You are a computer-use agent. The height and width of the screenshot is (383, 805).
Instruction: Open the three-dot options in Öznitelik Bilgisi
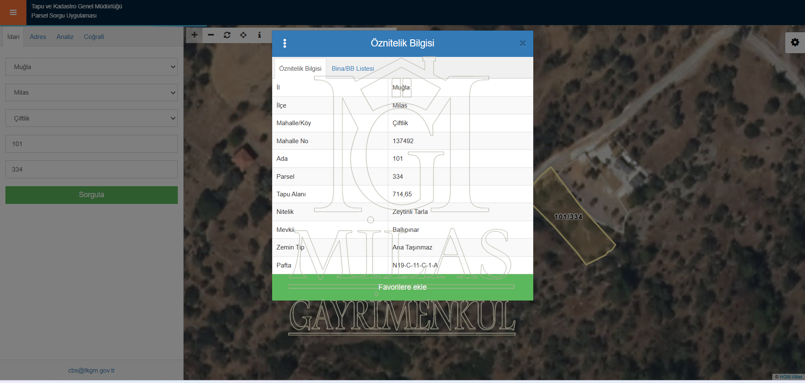pyautogui.click(x=285, y=43)
